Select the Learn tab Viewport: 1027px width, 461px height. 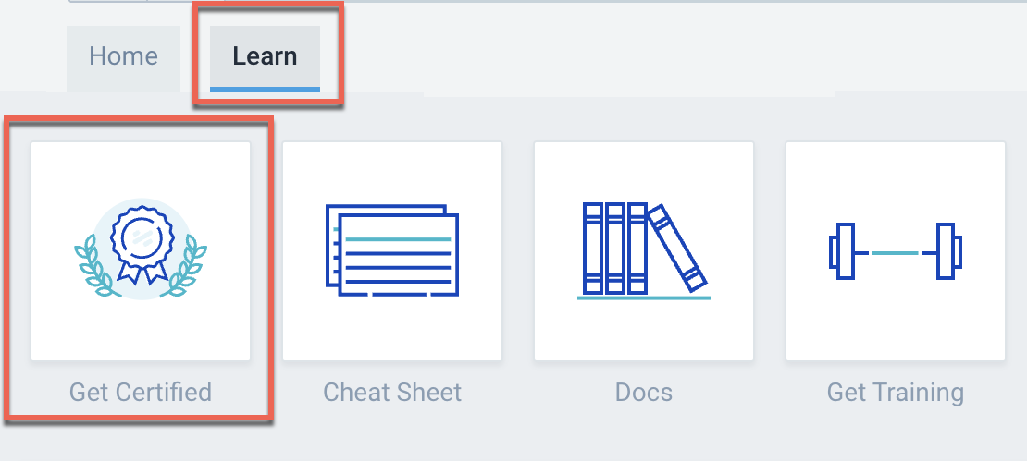click(x=265, y=56)
